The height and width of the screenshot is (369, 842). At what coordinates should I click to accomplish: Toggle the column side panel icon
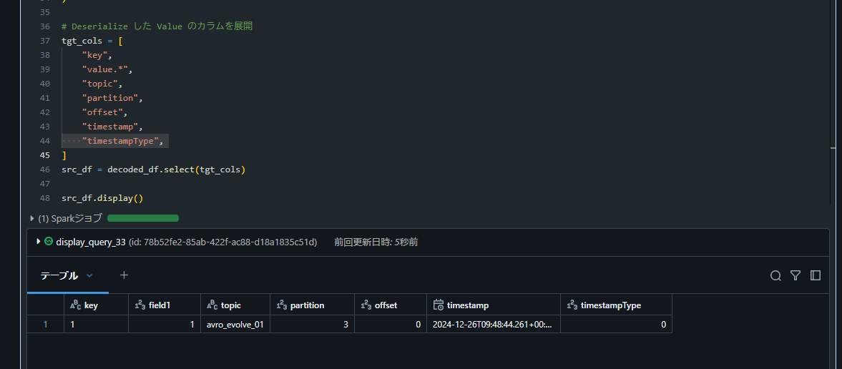(x=815, y=275)
